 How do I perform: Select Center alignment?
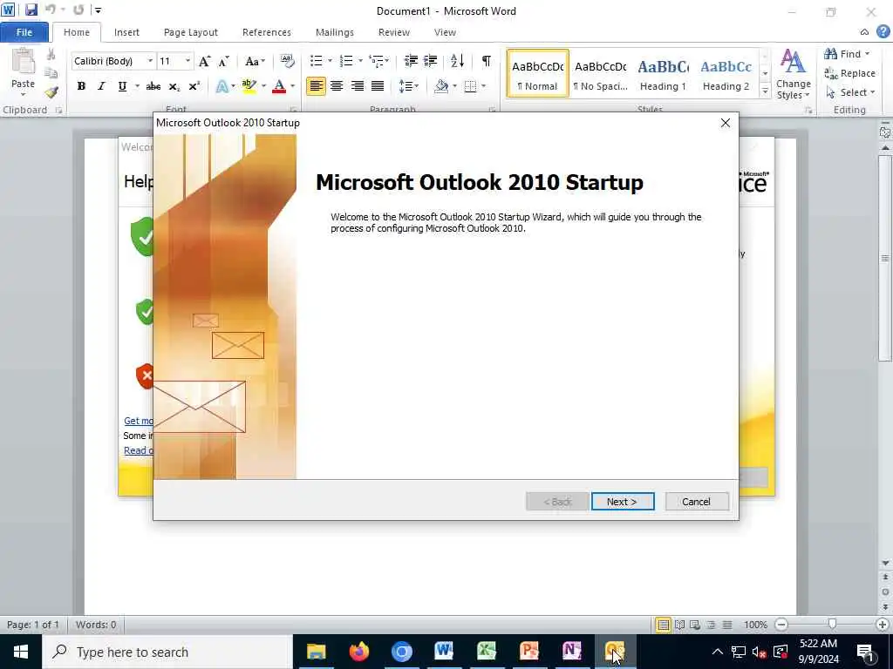coord(337,86)
